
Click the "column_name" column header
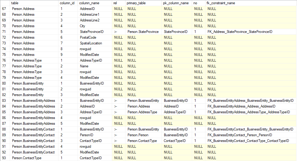click(95, 3)
